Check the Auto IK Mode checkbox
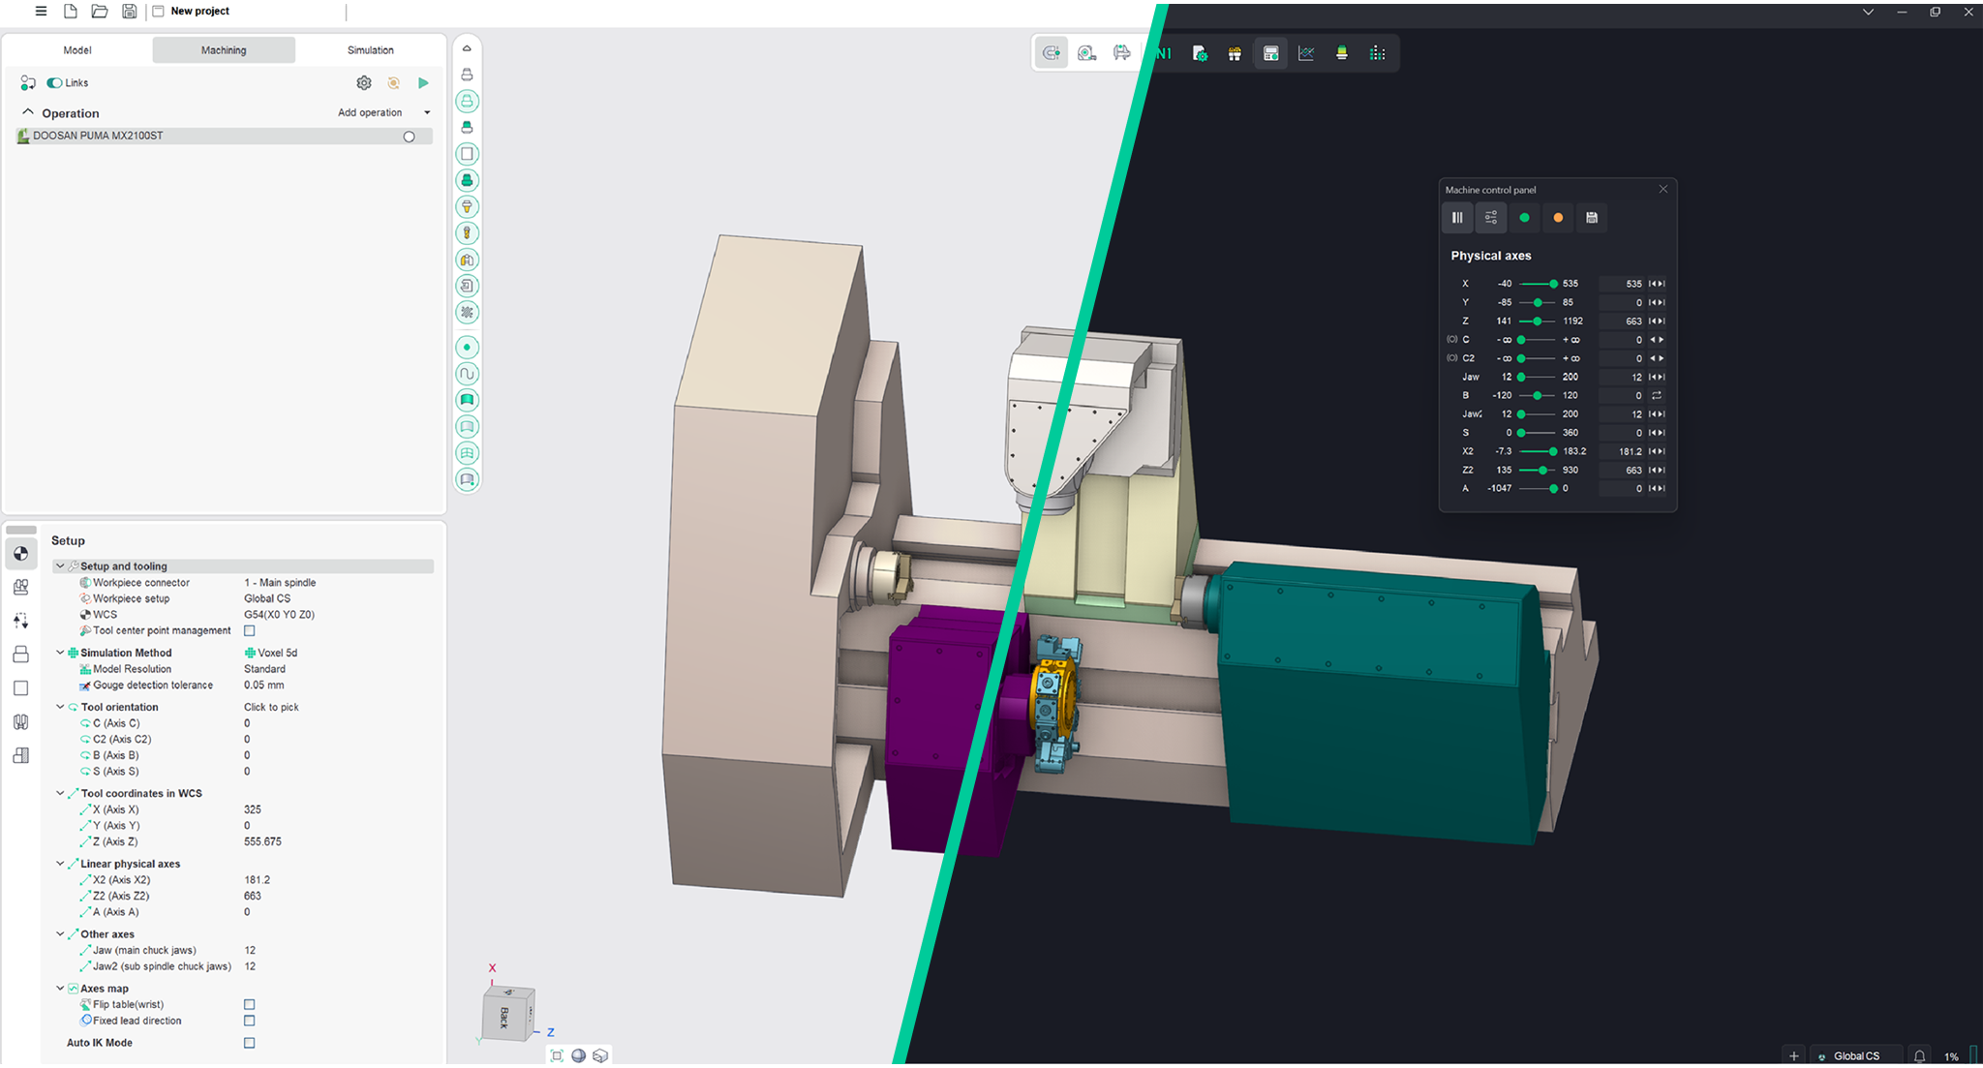Viewport: 1983px width, 1068px height. pos(250,1043)
